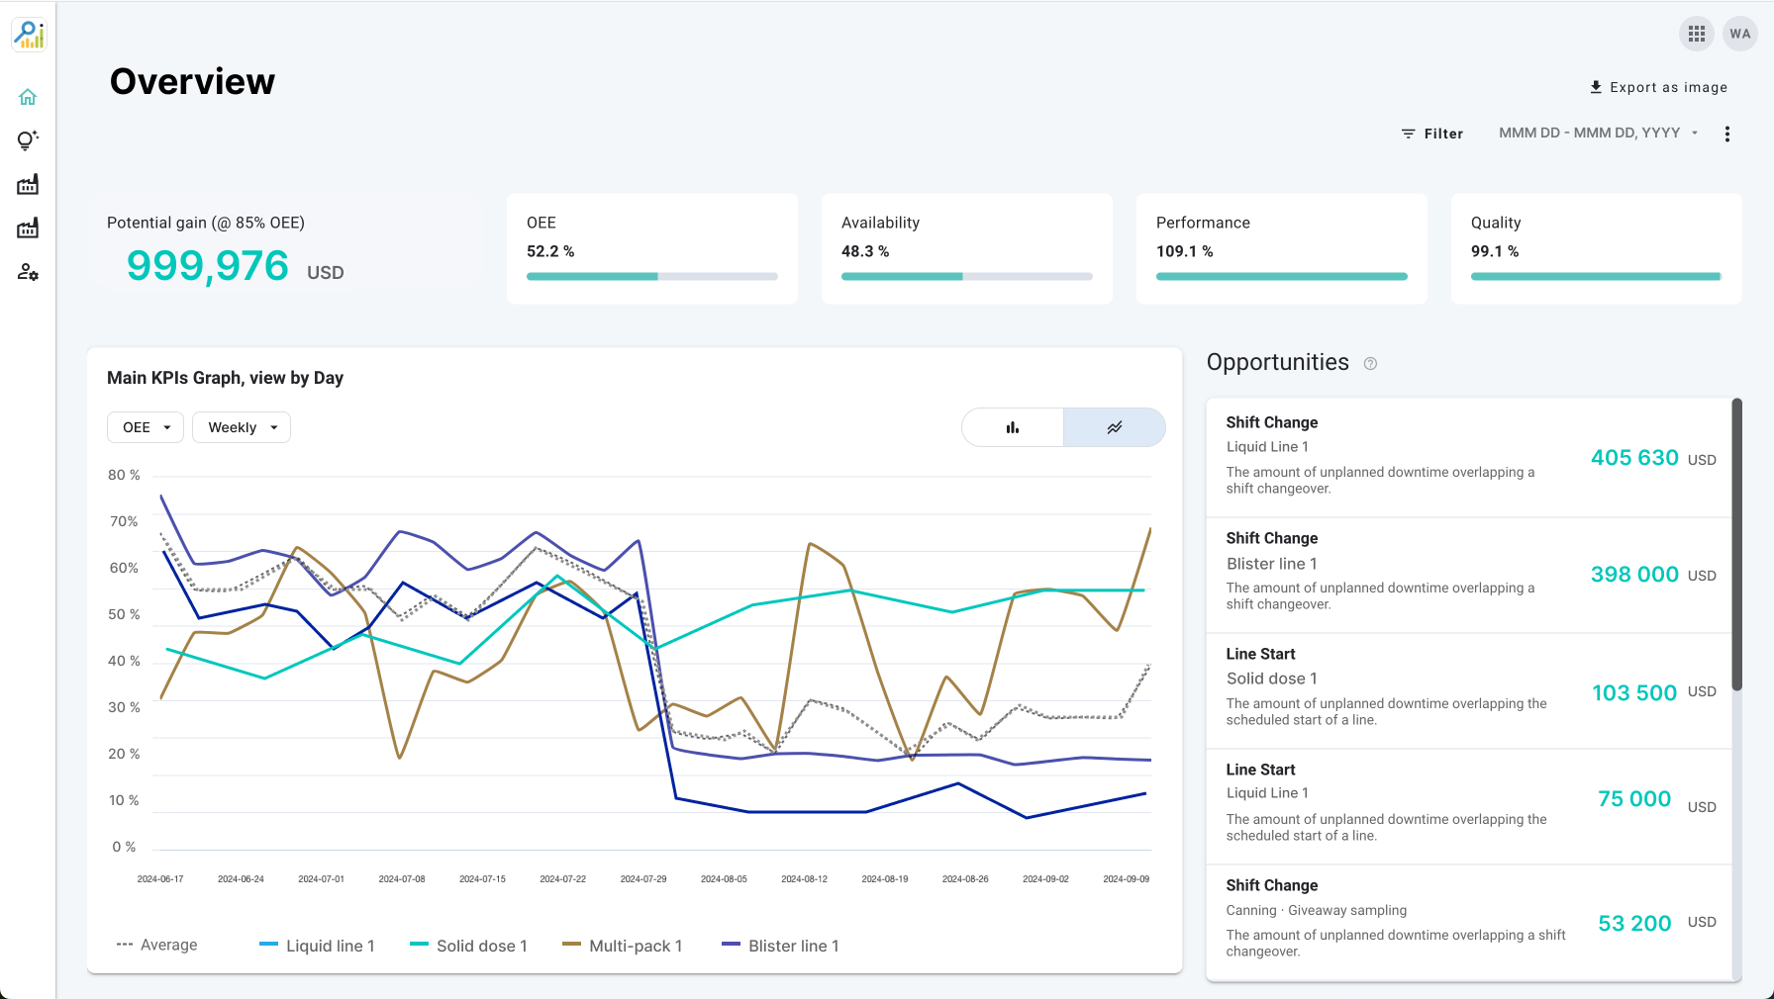1774x999 pixels.
Task: Open the lightbulb insights icon in sidebar
Action: coord(28,140)
